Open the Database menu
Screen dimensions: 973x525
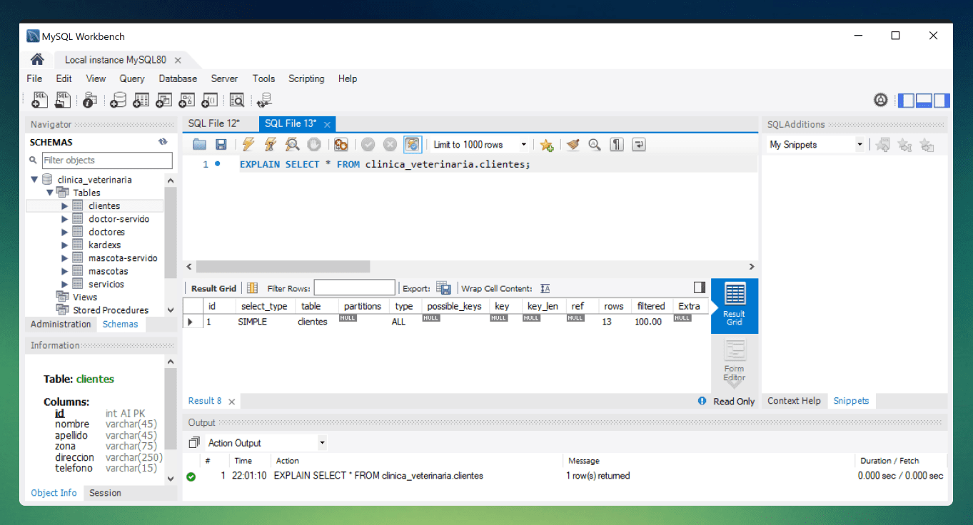click(x=178, y=78)
